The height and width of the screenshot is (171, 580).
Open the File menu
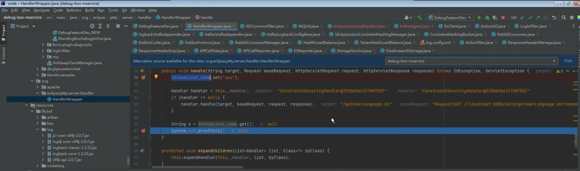(5, 10)
